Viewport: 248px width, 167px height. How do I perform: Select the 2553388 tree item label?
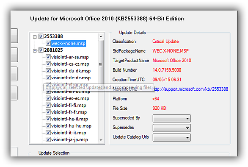click(53, 36)
